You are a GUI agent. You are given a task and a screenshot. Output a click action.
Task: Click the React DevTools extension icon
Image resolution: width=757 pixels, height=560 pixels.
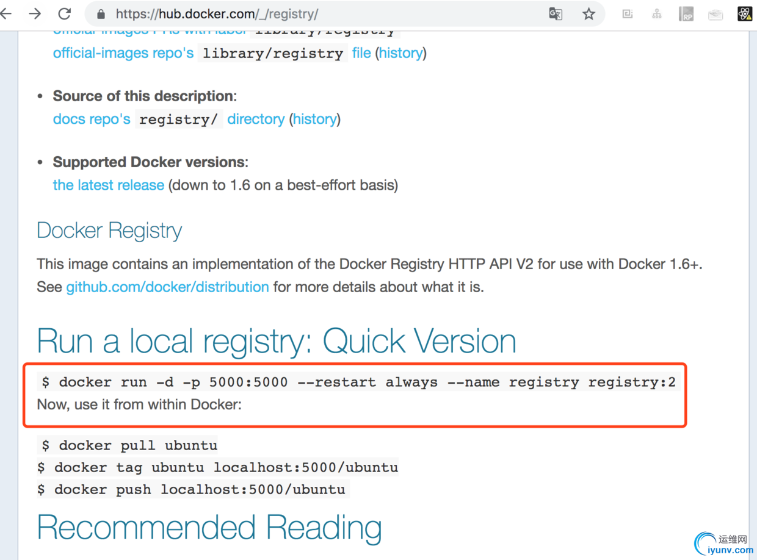point(745,14)
